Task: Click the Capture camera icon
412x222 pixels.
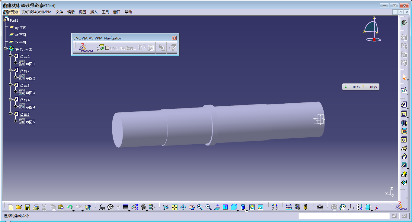Action: coord(320,207)
